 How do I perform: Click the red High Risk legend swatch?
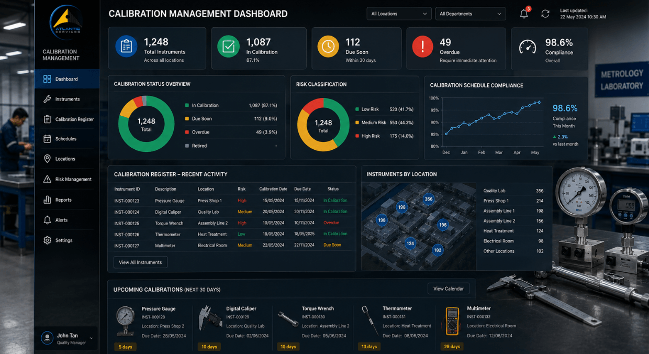tap(357, 136)
